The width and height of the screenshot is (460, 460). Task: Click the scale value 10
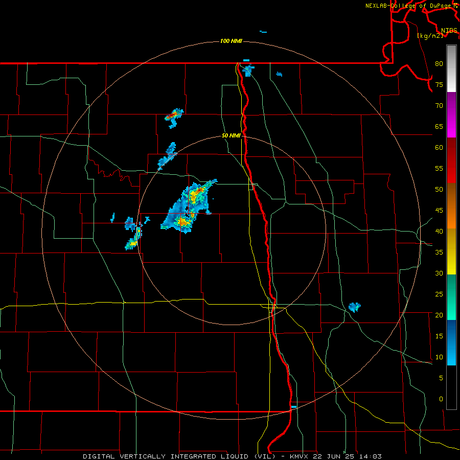pyautogui.click(x=439, y=357)
